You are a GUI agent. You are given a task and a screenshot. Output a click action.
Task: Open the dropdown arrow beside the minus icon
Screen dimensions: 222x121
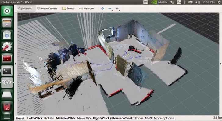click(112, 10)
